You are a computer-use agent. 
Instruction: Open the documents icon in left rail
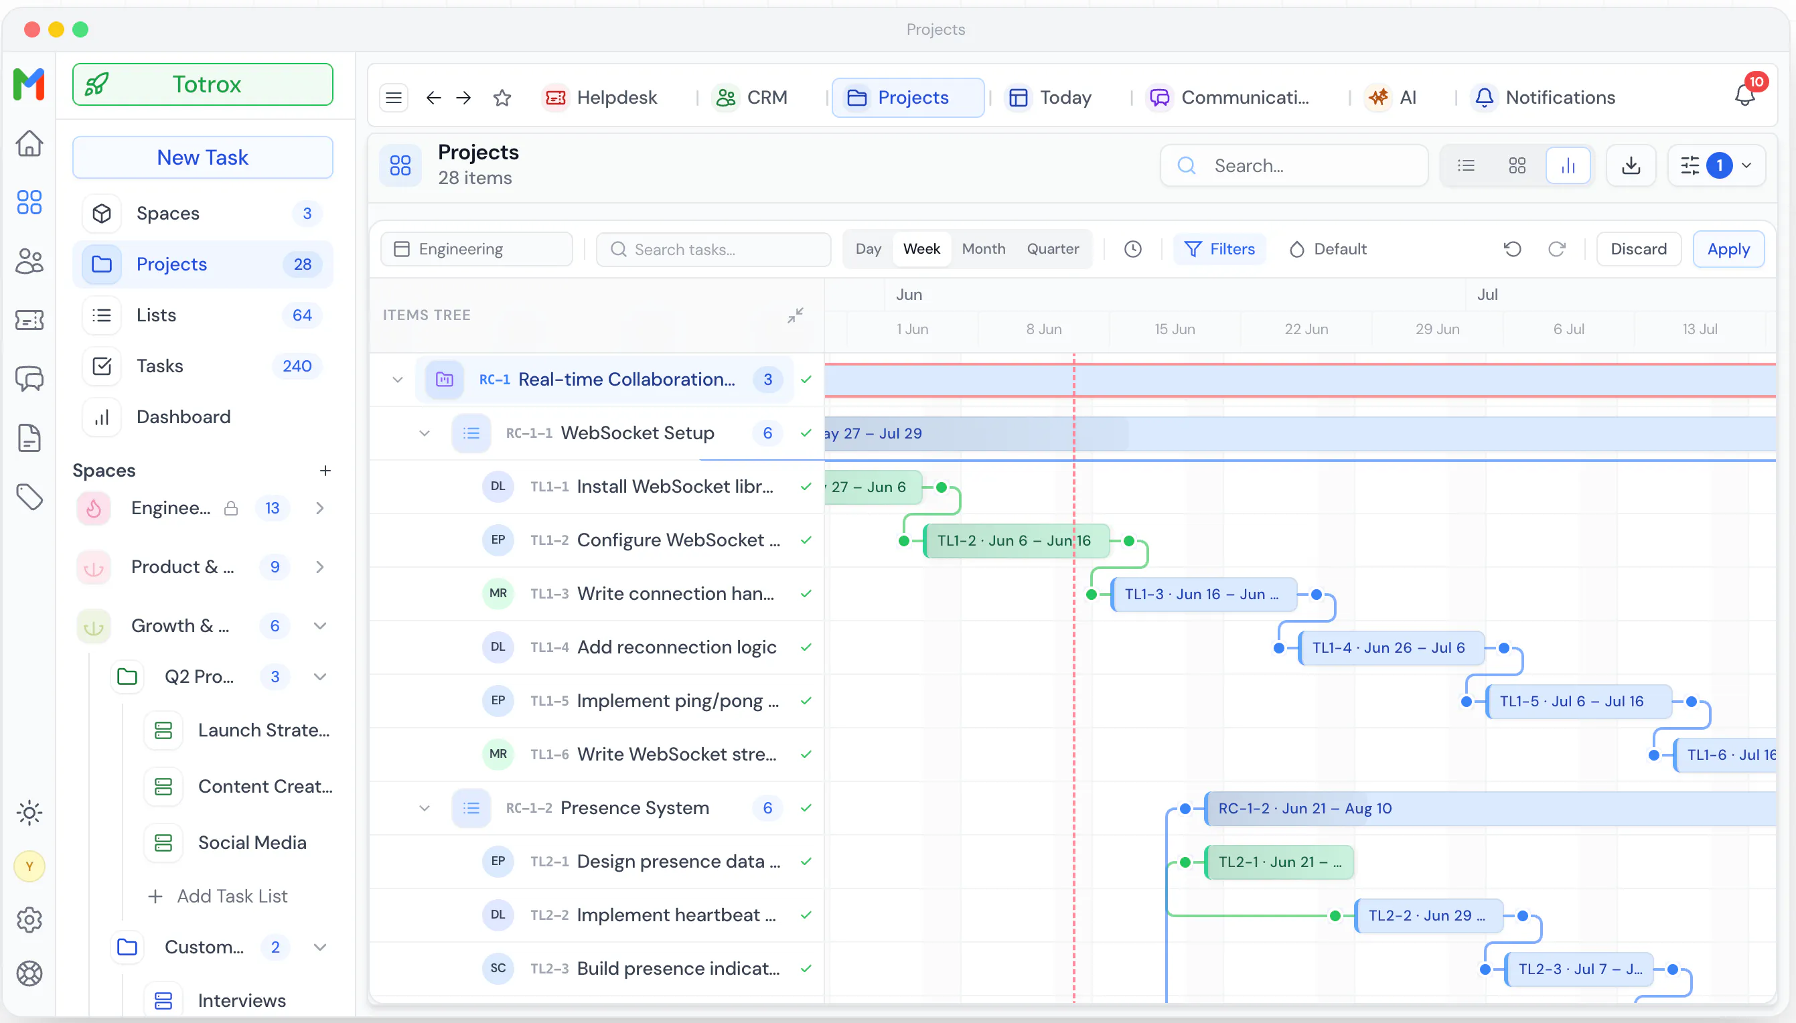click(29, 439)
